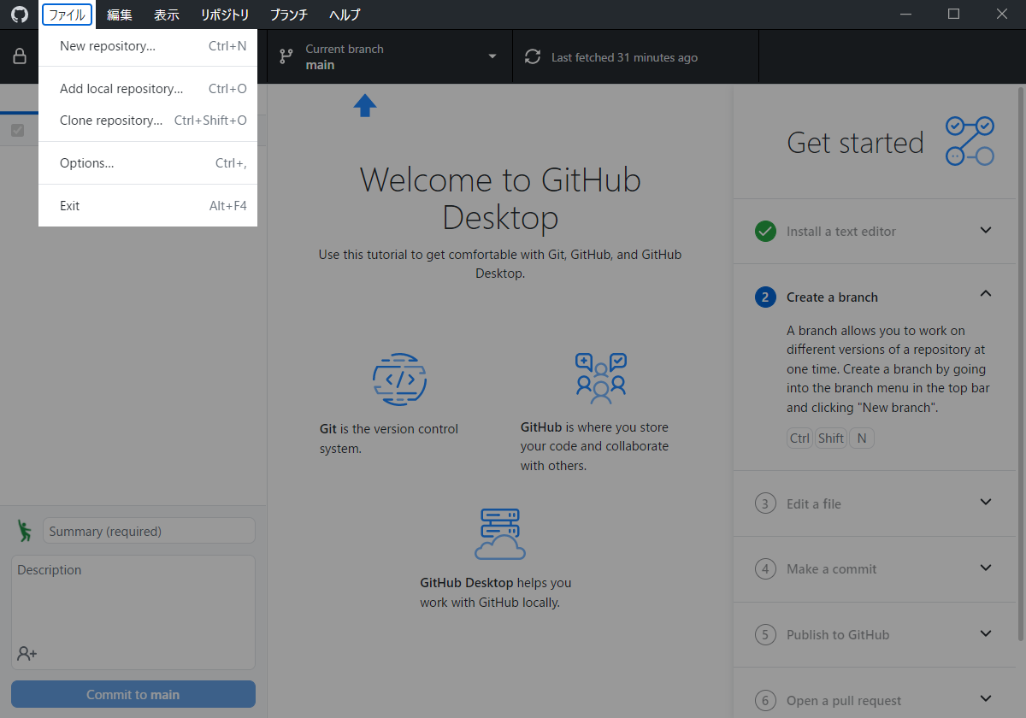Open the Current branch dropdown
Viewport: 1026px width, 718px height.
pyautogui.click(x=492, y=56)
